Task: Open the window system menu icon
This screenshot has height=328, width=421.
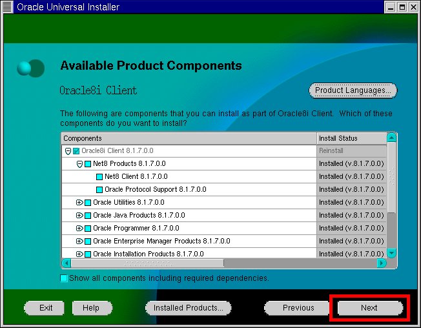Action: 6,6
